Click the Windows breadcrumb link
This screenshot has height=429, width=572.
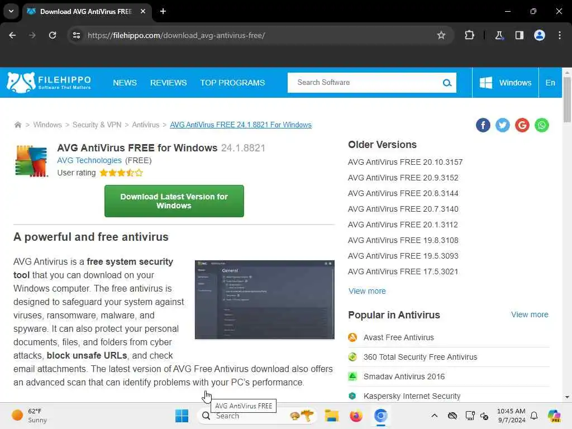(47, 125)
